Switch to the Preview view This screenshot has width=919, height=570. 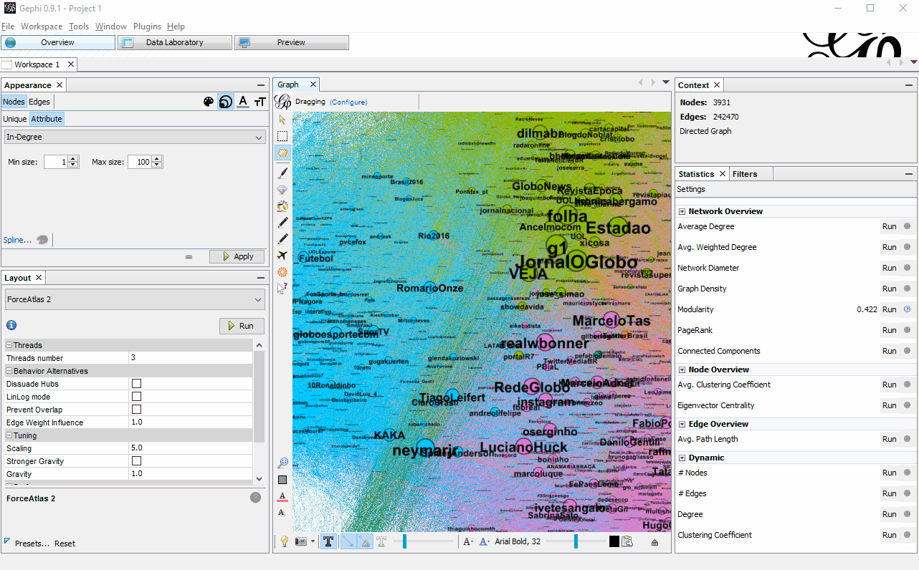[292, 43]
